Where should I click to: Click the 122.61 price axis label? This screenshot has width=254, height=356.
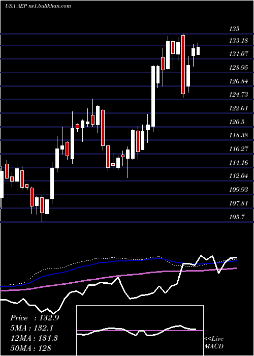pos(238,108)
